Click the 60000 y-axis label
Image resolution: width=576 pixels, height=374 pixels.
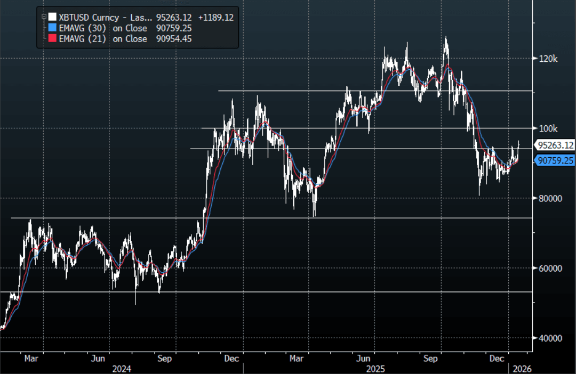pos(550,268)
